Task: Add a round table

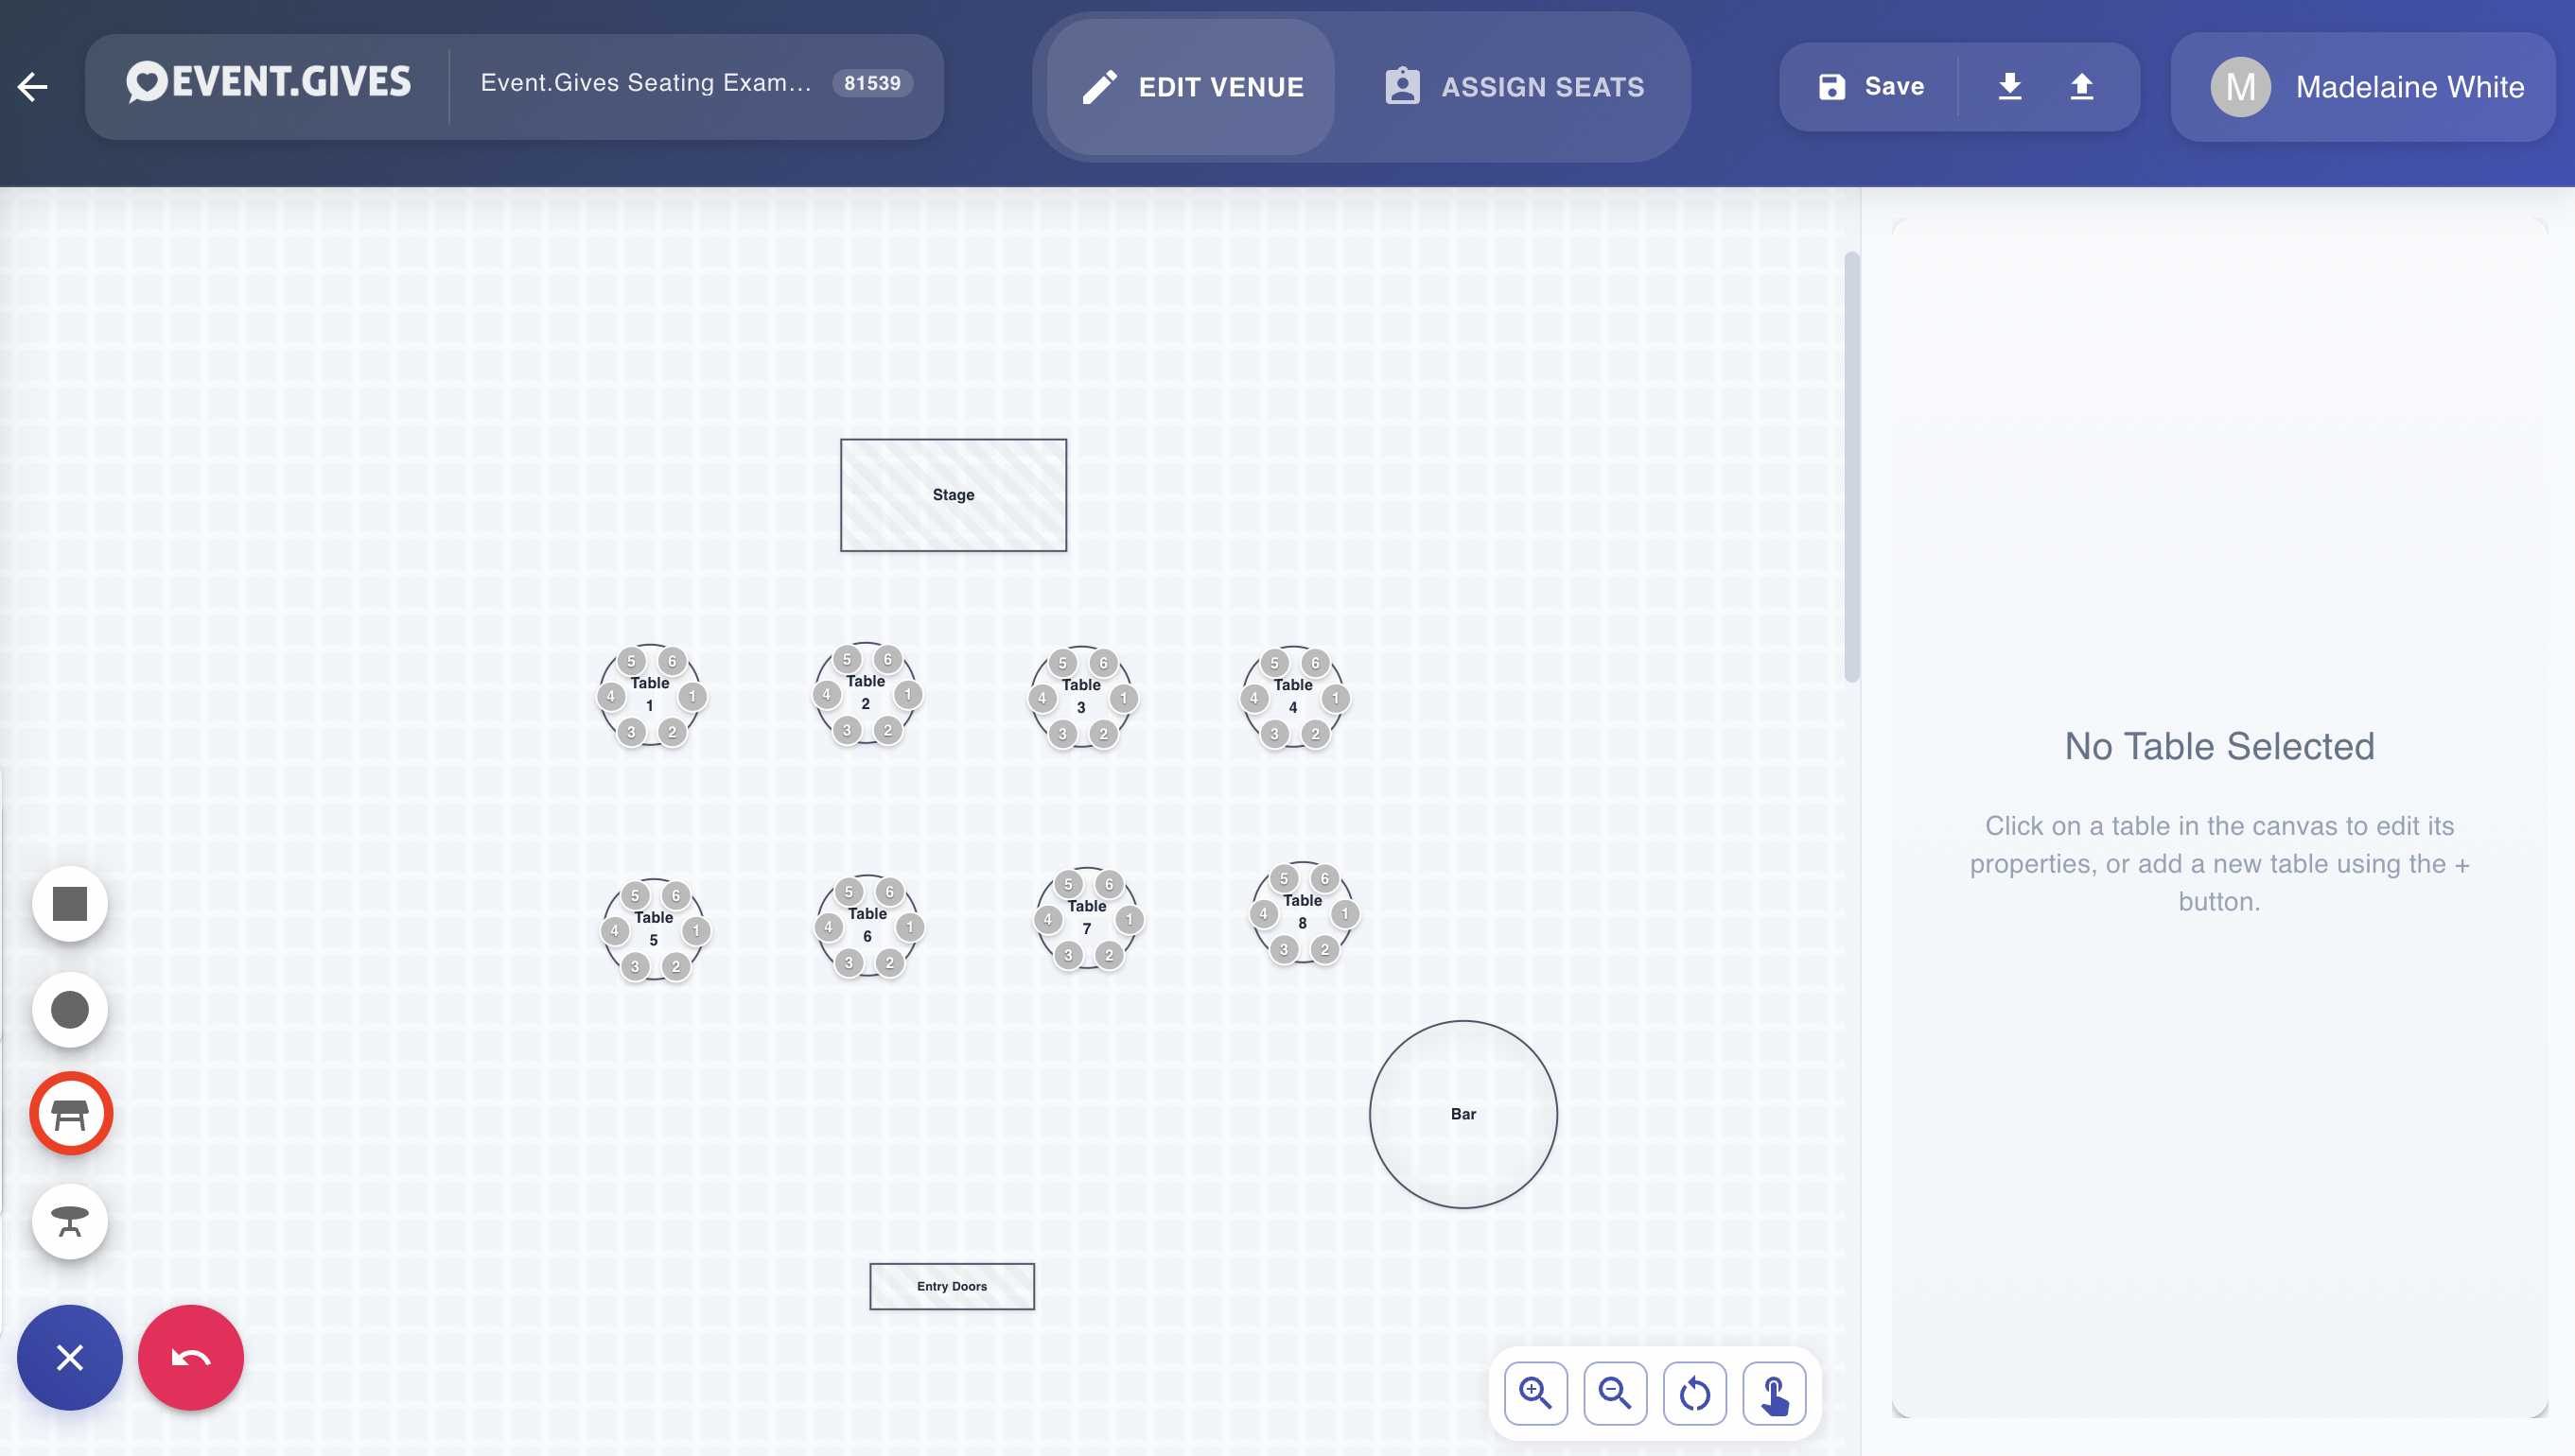Action: 70,1221
